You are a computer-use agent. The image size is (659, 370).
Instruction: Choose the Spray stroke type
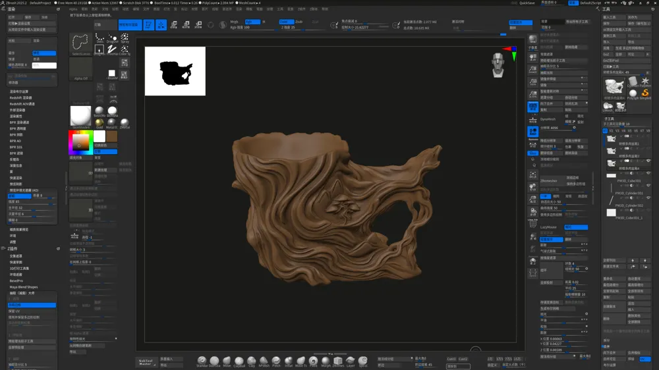[125, 38]
